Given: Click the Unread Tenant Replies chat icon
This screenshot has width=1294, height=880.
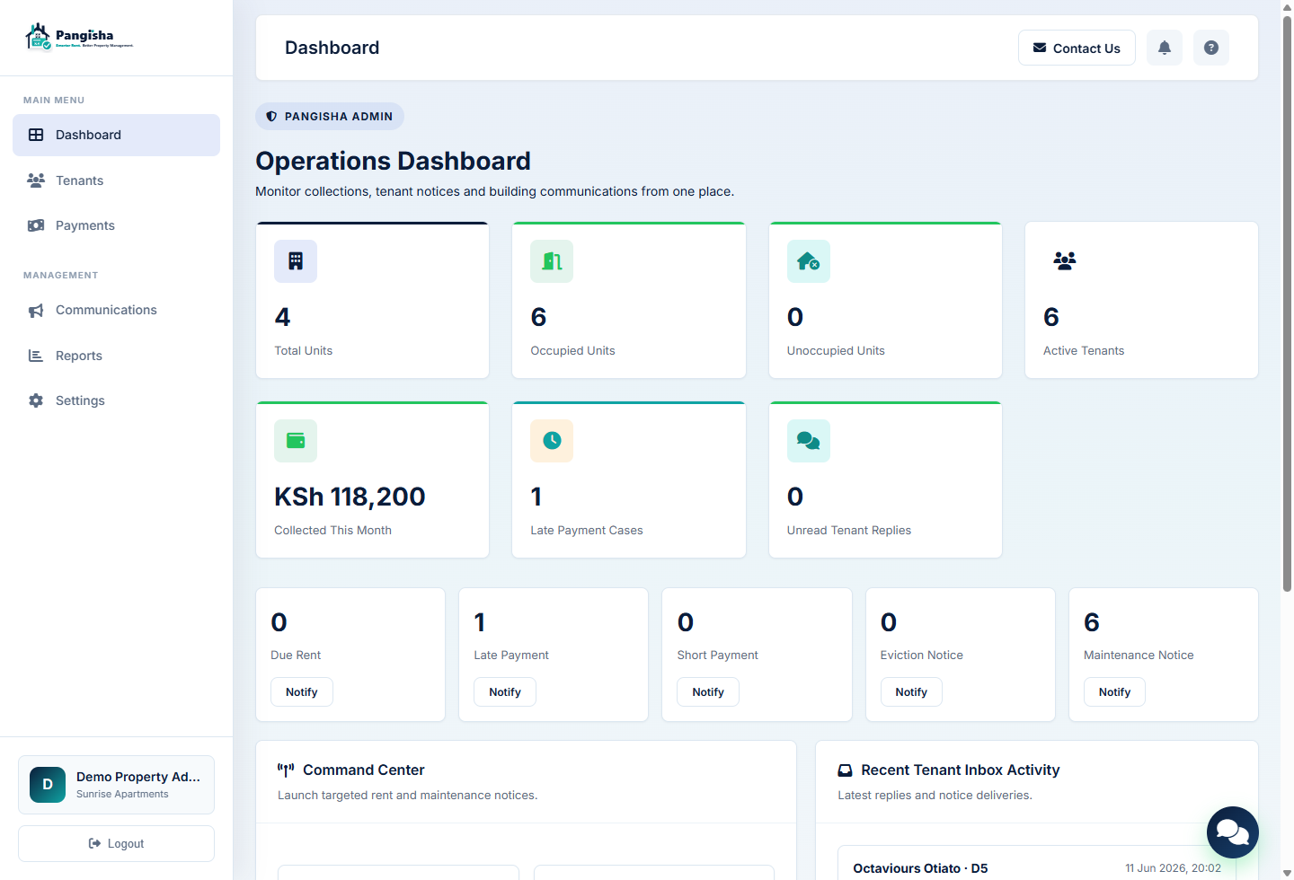Looking at the screenshot, I should [x=809, y=441].
